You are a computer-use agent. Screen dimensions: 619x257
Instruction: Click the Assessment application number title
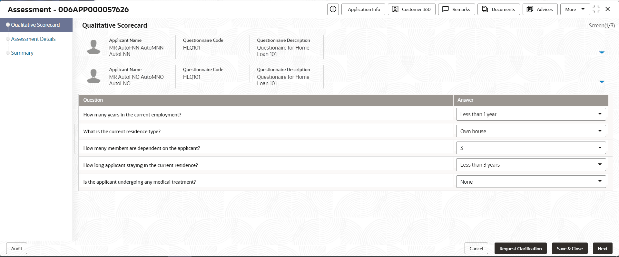point(68,10)
